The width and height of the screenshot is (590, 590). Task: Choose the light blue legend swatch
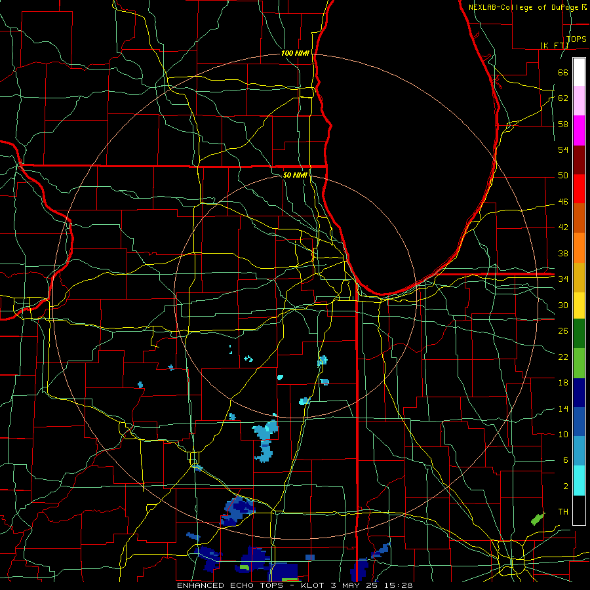[579, 451]
